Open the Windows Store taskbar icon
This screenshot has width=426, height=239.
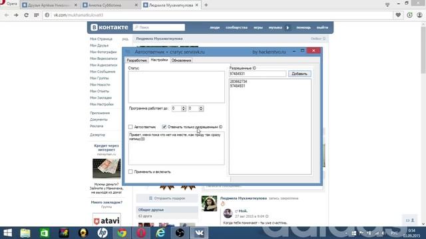45,233
